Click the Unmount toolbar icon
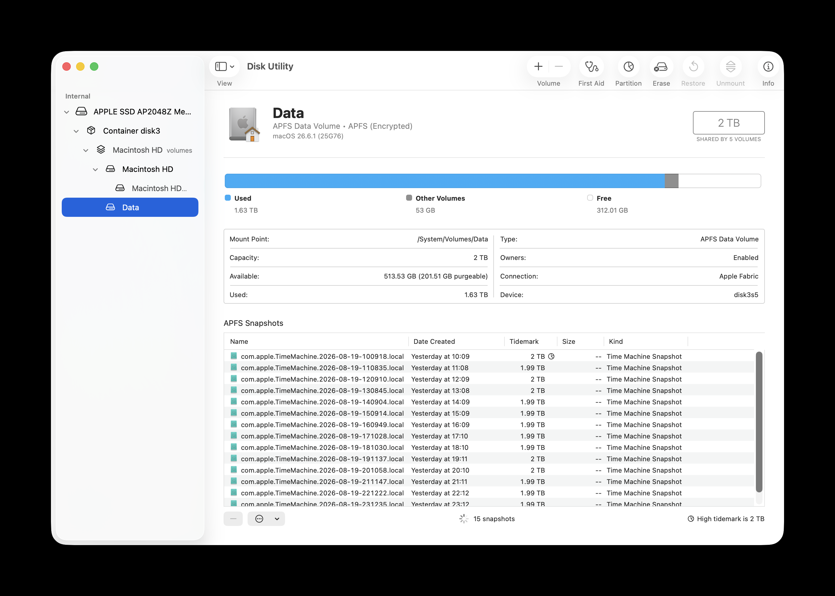Viewport: 835px width, 596px height. (730, 66)
